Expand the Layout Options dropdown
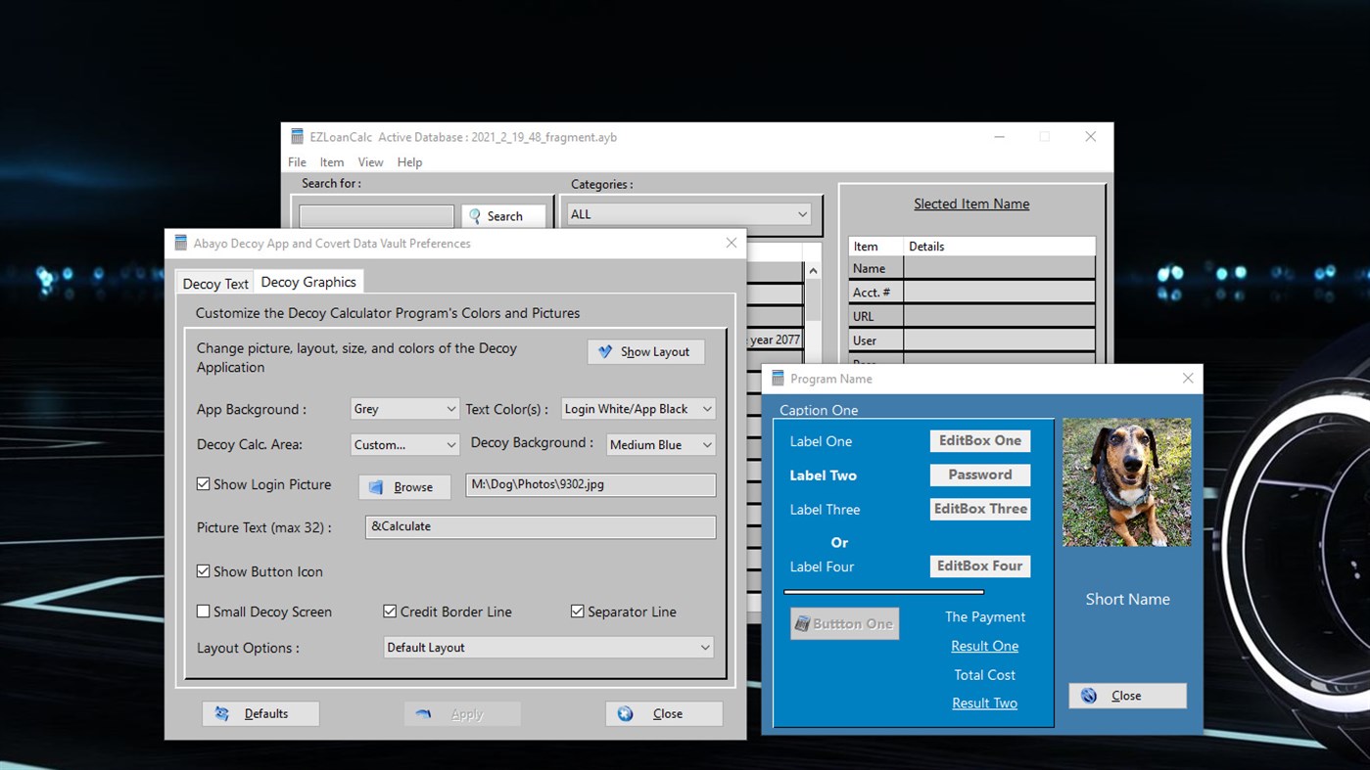This screenshot has width=1370, height=770. pos(703,647)
